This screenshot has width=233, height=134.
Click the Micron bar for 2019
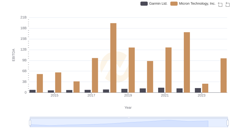[x=132, y=70]
